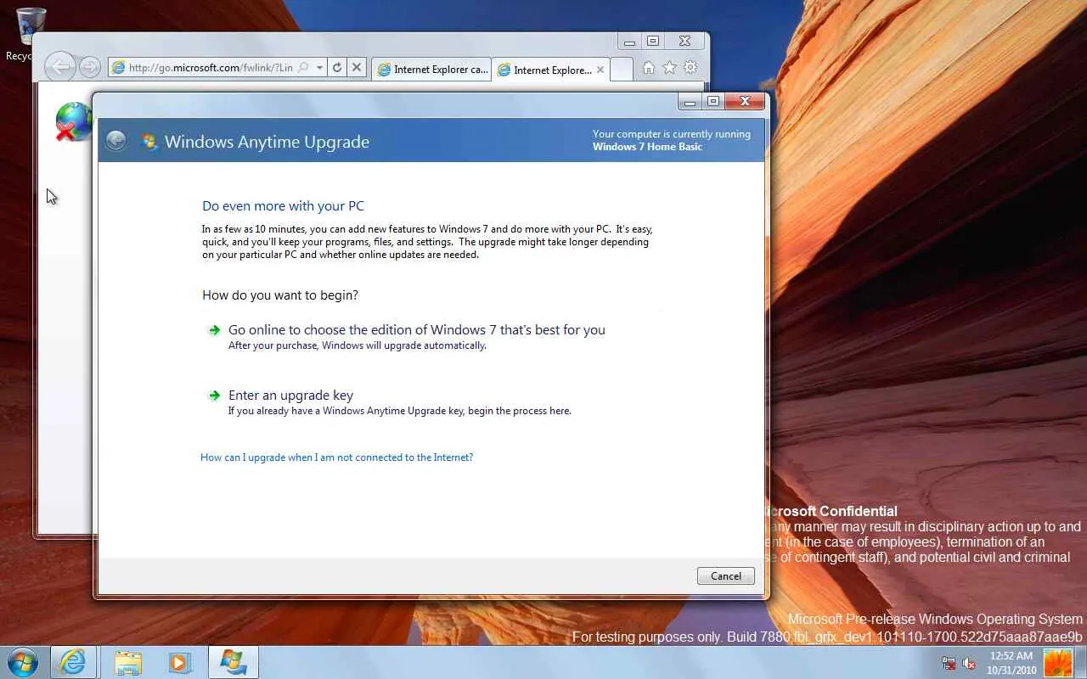Open the taskbar clock showing 12:52 AM

pyautogui.click(x=1011, y=662)
